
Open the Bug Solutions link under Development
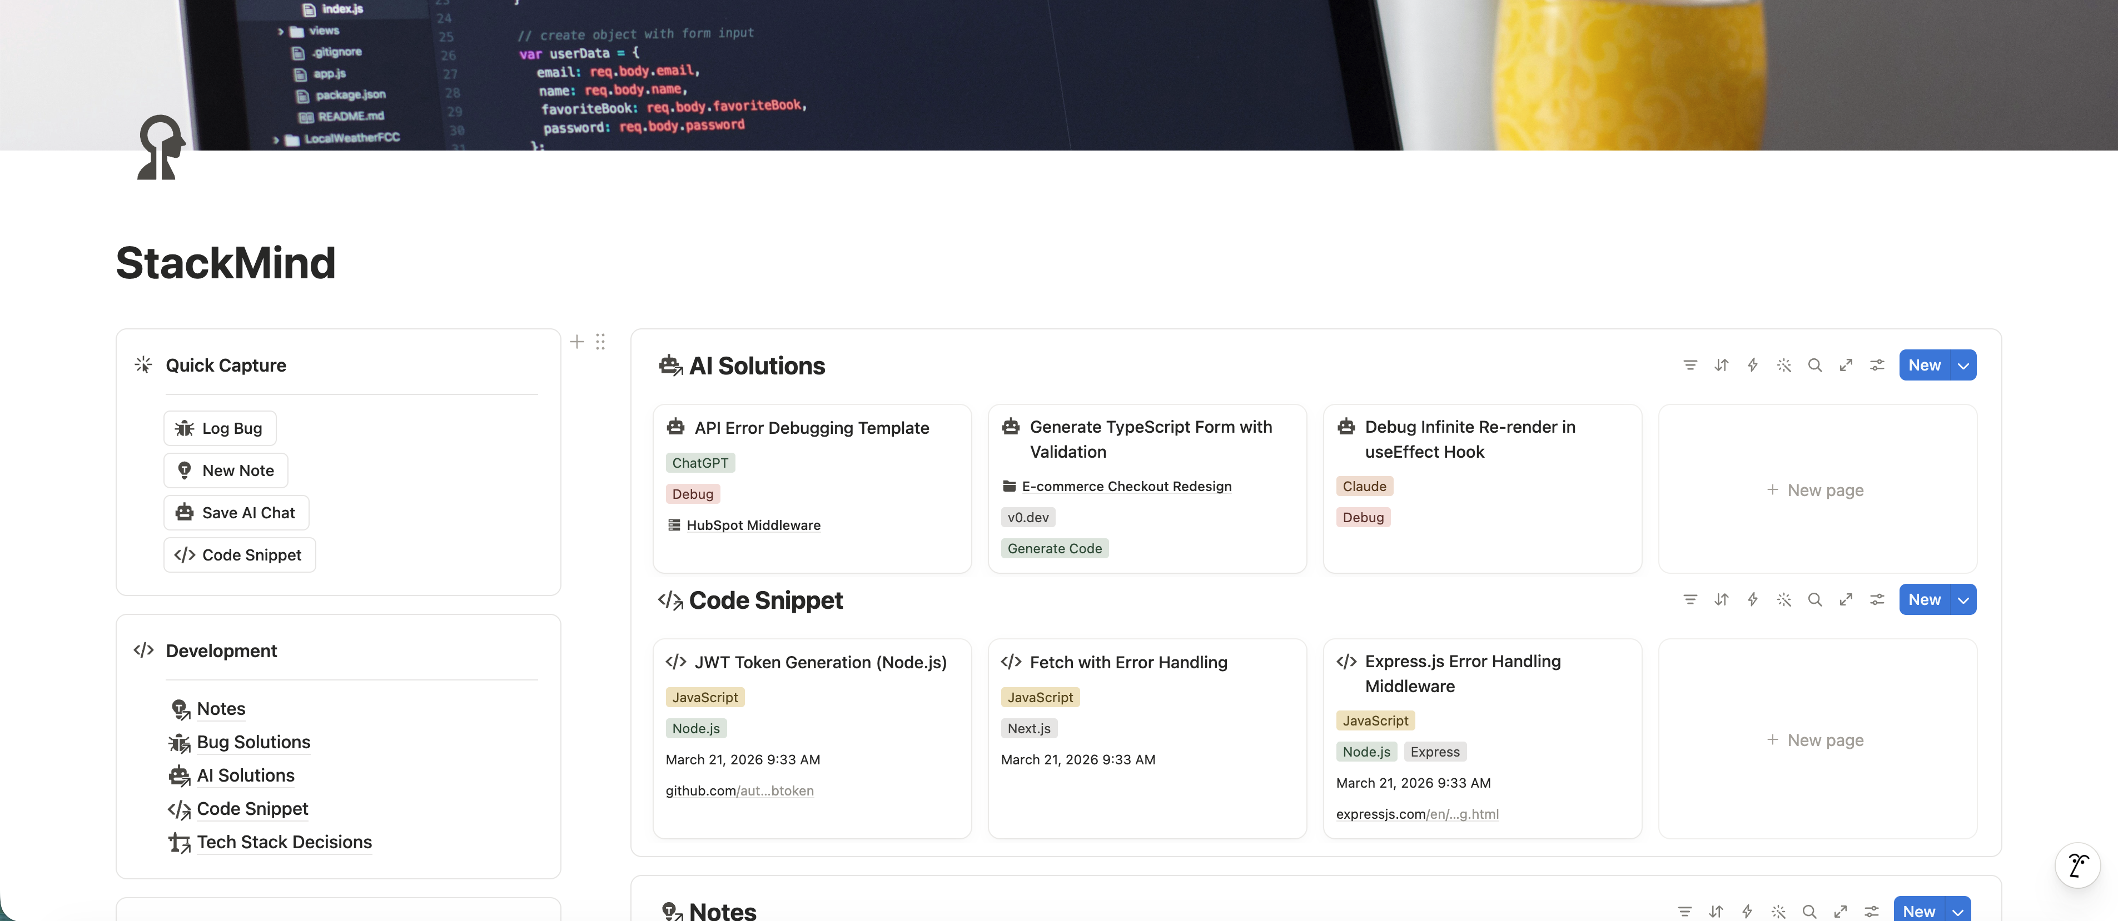(253, 742)
